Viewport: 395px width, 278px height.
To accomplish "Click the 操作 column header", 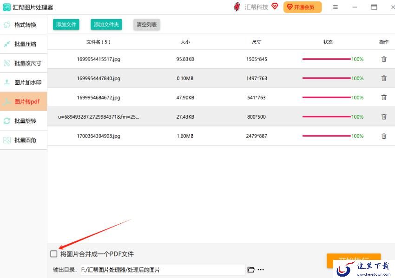I will 384,42.
